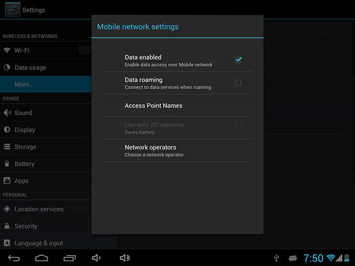
Task: Tap the mobile signal strength icon
Action: coord(339,258)
